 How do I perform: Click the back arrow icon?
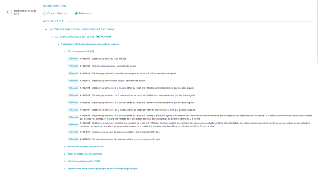click(7, 12)
